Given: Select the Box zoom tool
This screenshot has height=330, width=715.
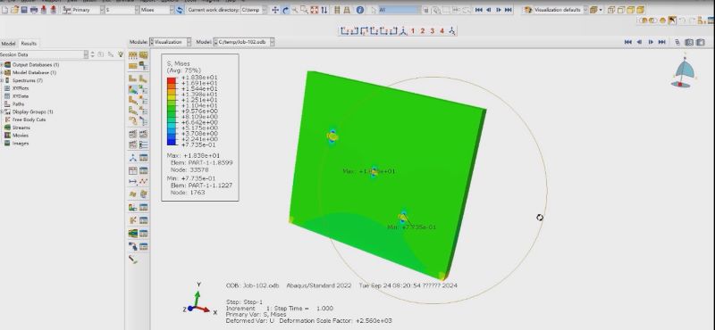Looking at the screenshot, I should tap(304, 10).
